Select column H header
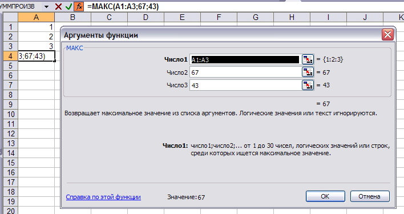The image size is (404, 214). (292, 17)
